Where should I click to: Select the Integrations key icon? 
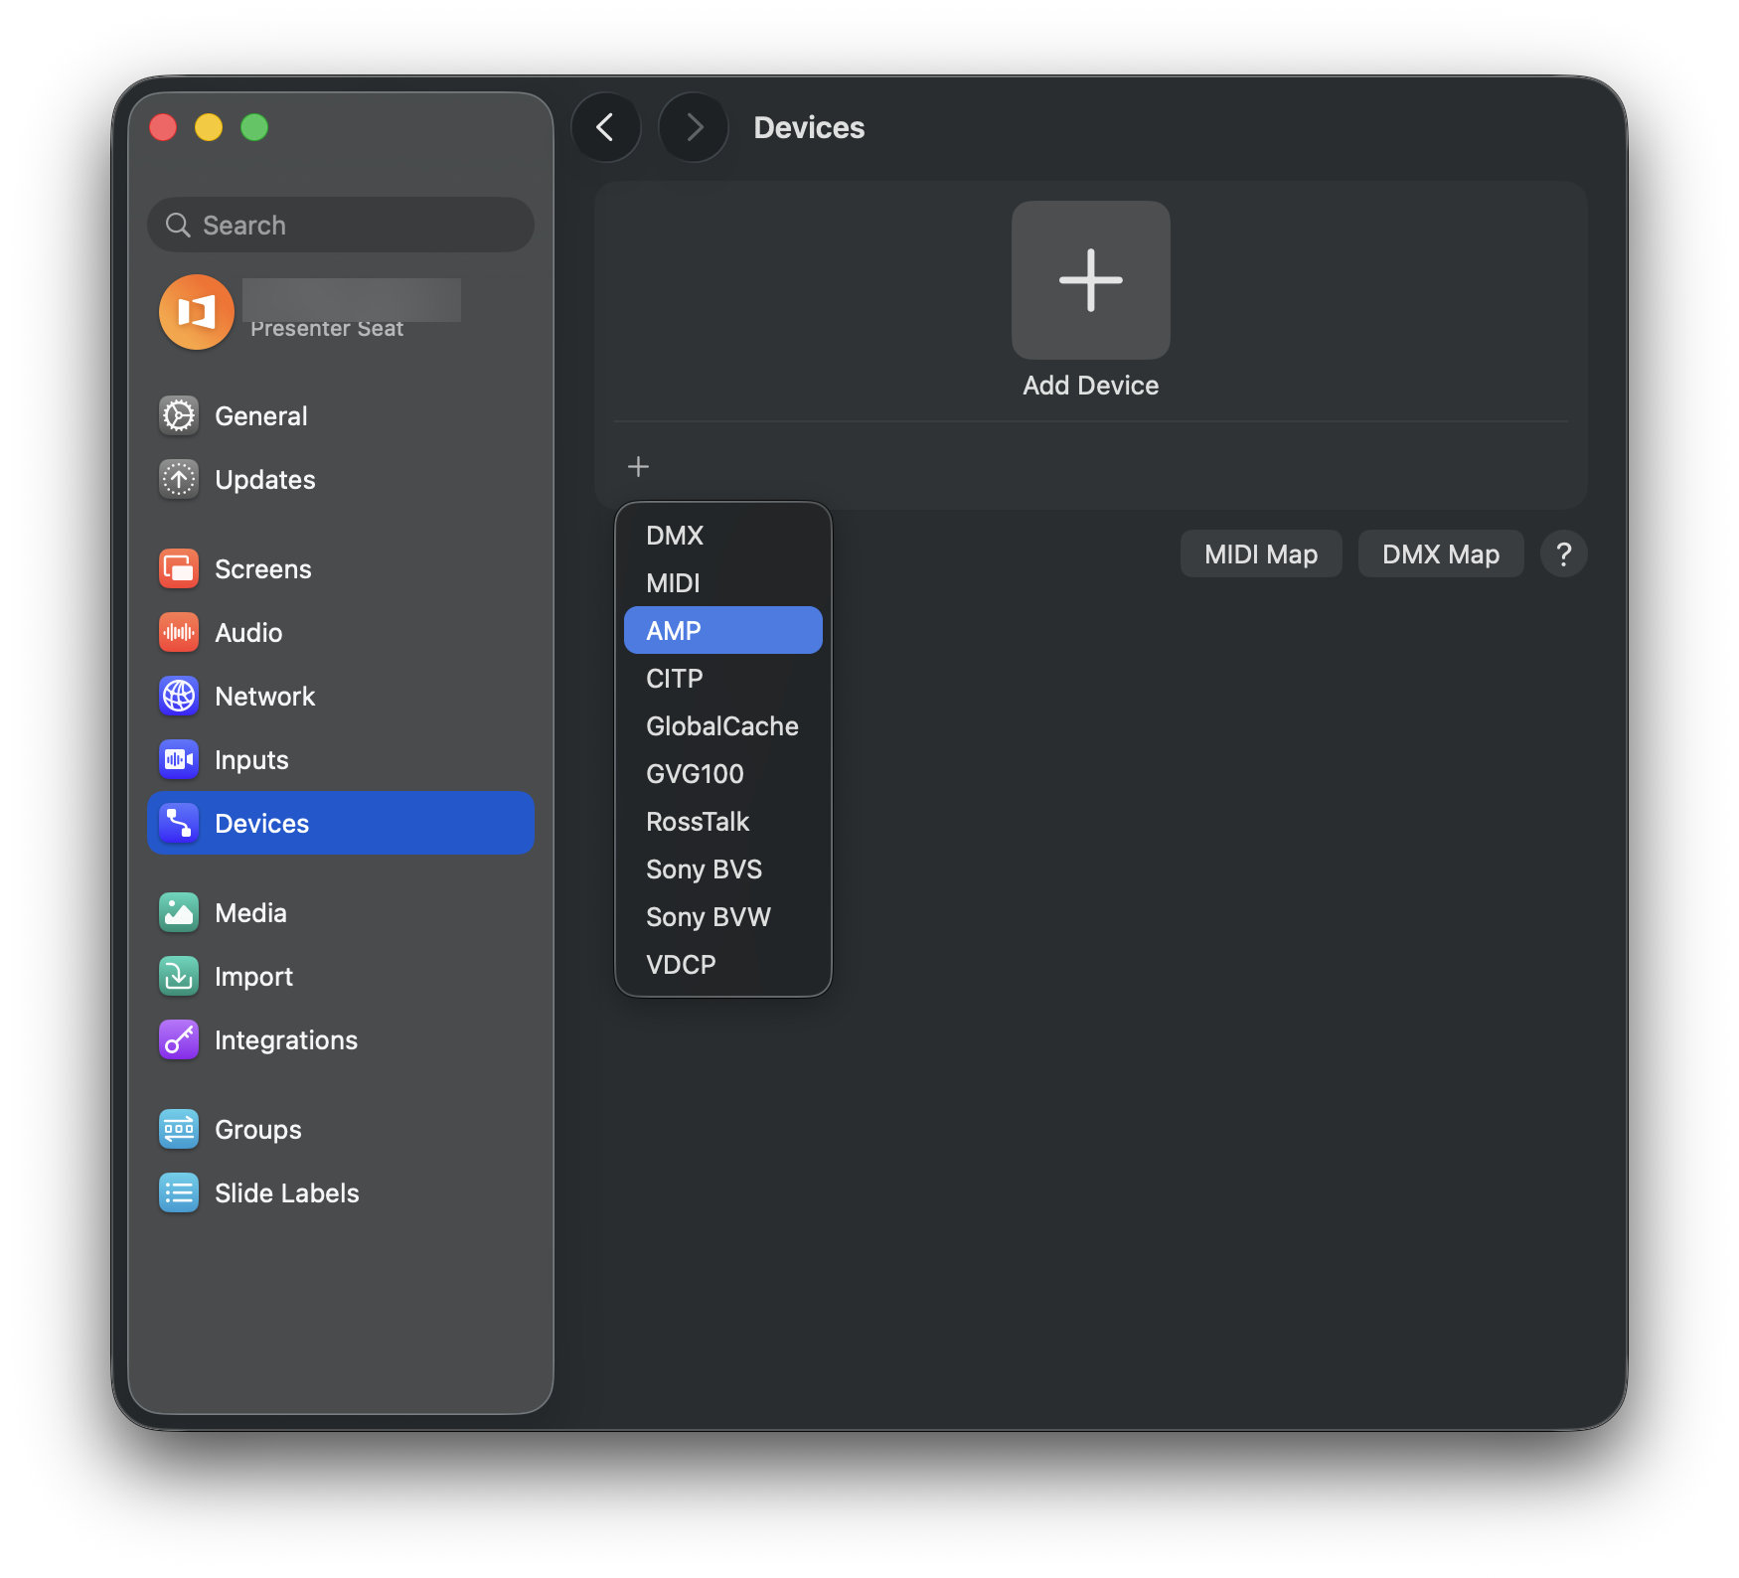[179, 1039]
